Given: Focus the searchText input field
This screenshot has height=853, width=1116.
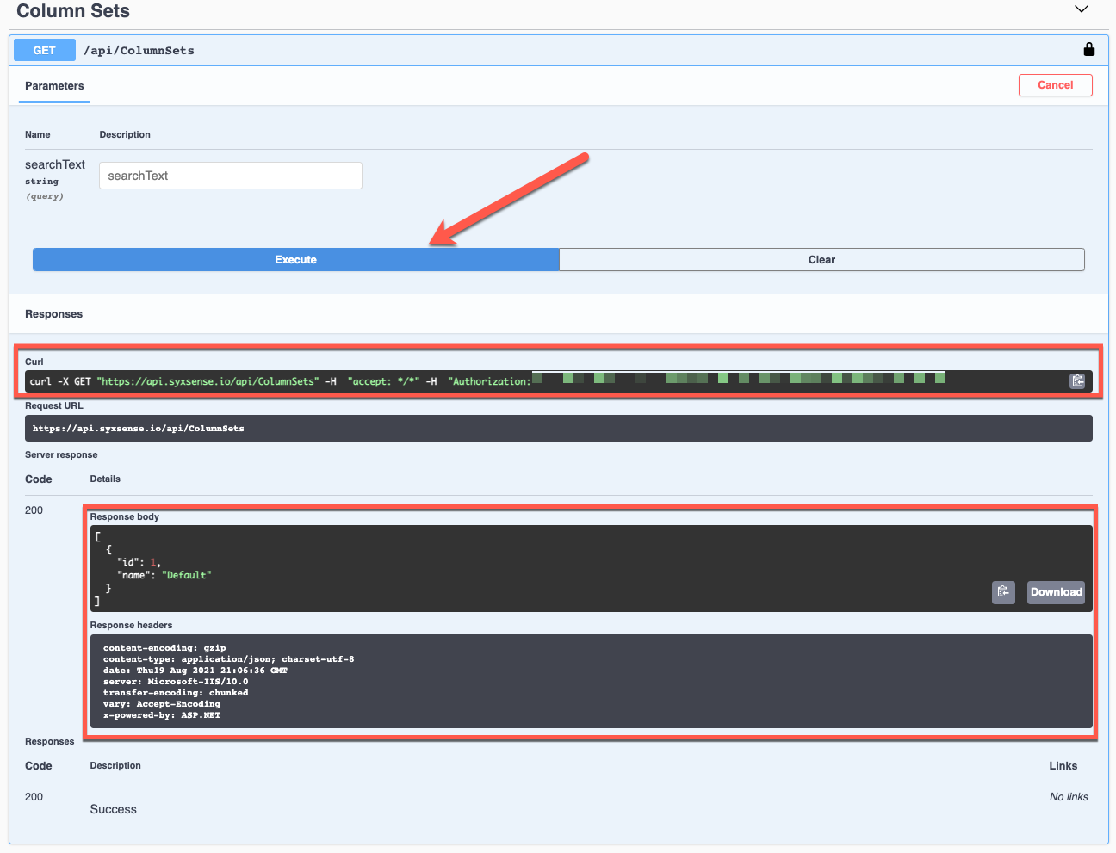Looking at the screenshot, I should (x=230, y=176).
